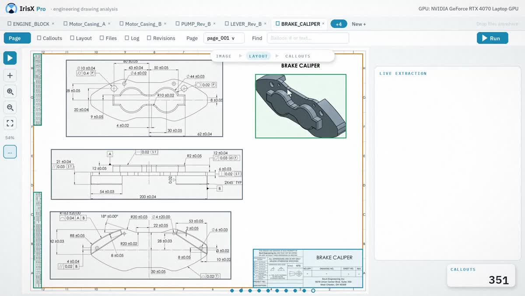Click the datum A marker in side view
This screenshot has height=296, width=525.
(x=110, y=154)
